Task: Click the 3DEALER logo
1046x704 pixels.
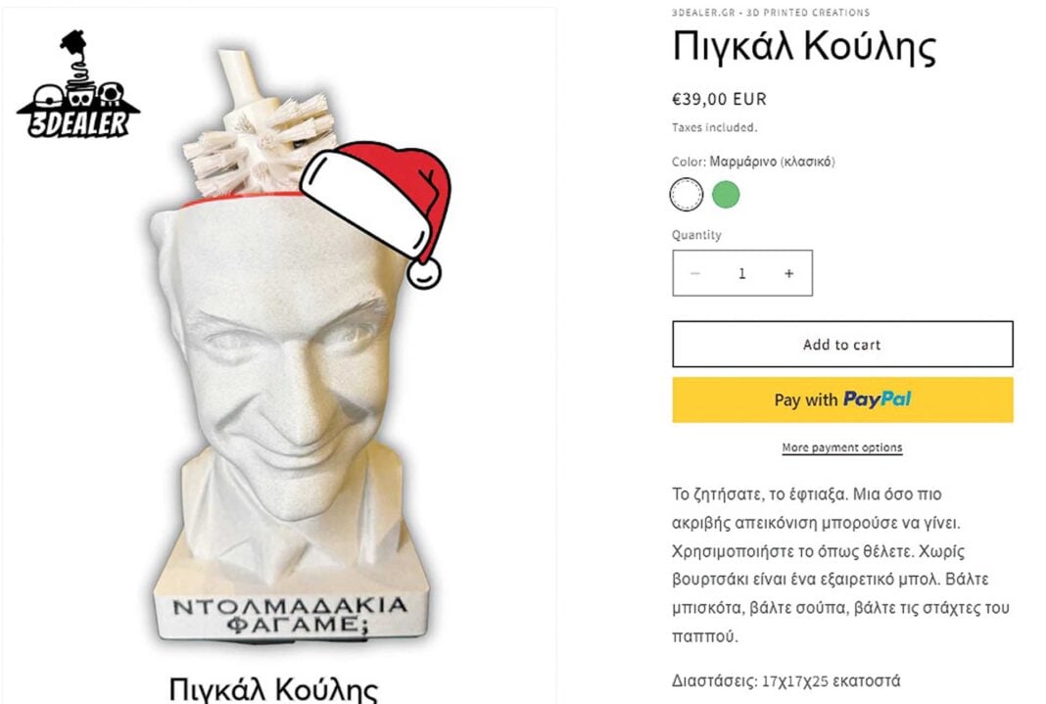Action: pos(78,84)
